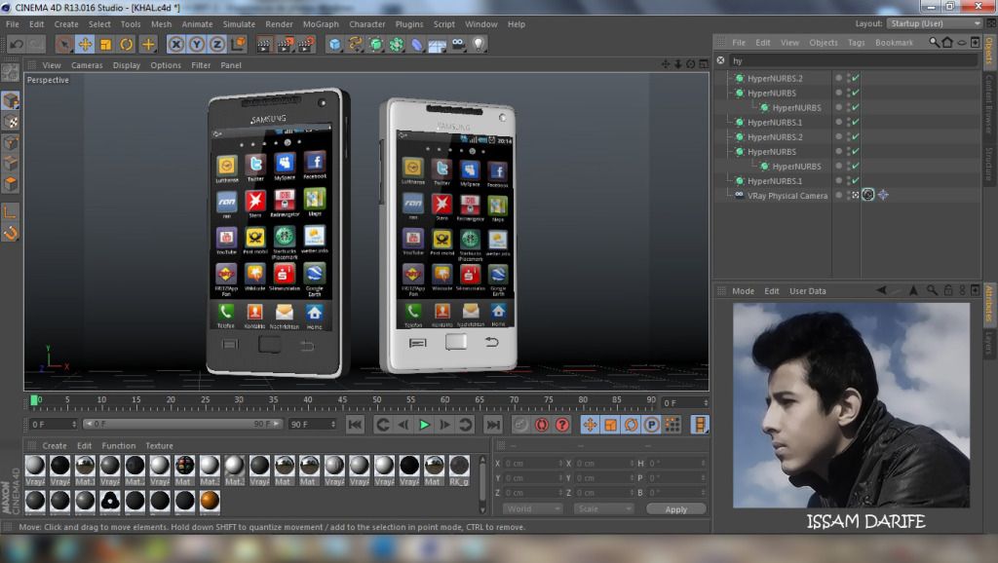Toggle the X axis lock
Image resolution: width=998 pixels, height=563 pixels.
click(176, 44)
